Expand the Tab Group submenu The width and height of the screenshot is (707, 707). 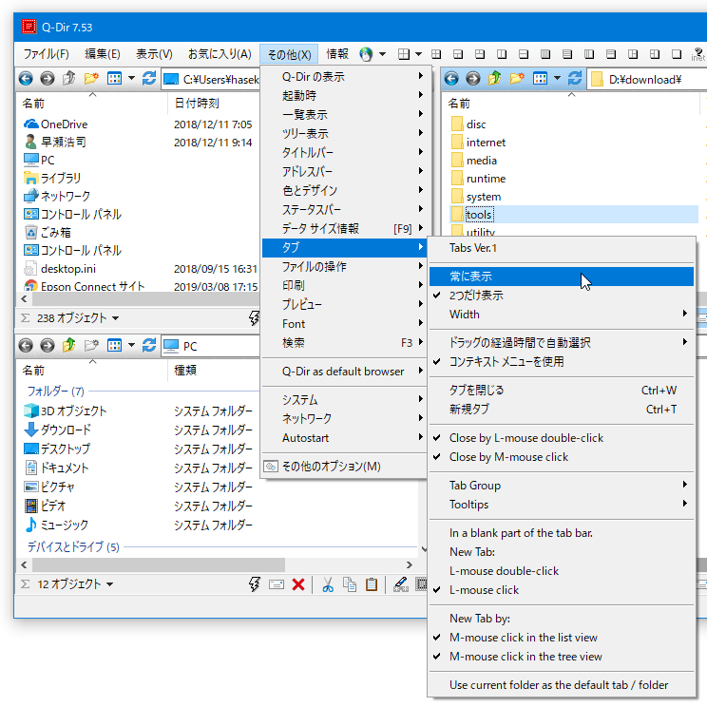point(562,486)
